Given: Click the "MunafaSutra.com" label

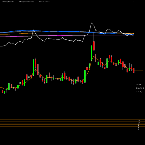Looking at the screenshot, I should (26, 2).
